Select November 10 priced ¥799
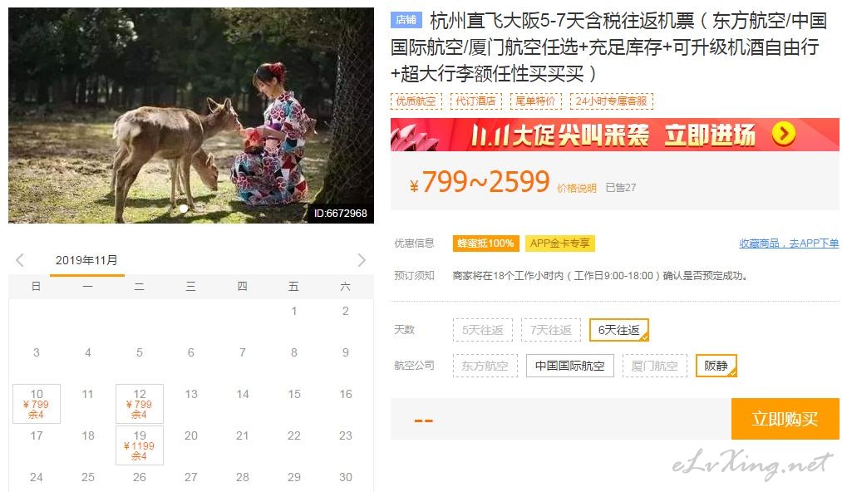The height and width of the screenshot is (492, 842). [x=37, y=404]
